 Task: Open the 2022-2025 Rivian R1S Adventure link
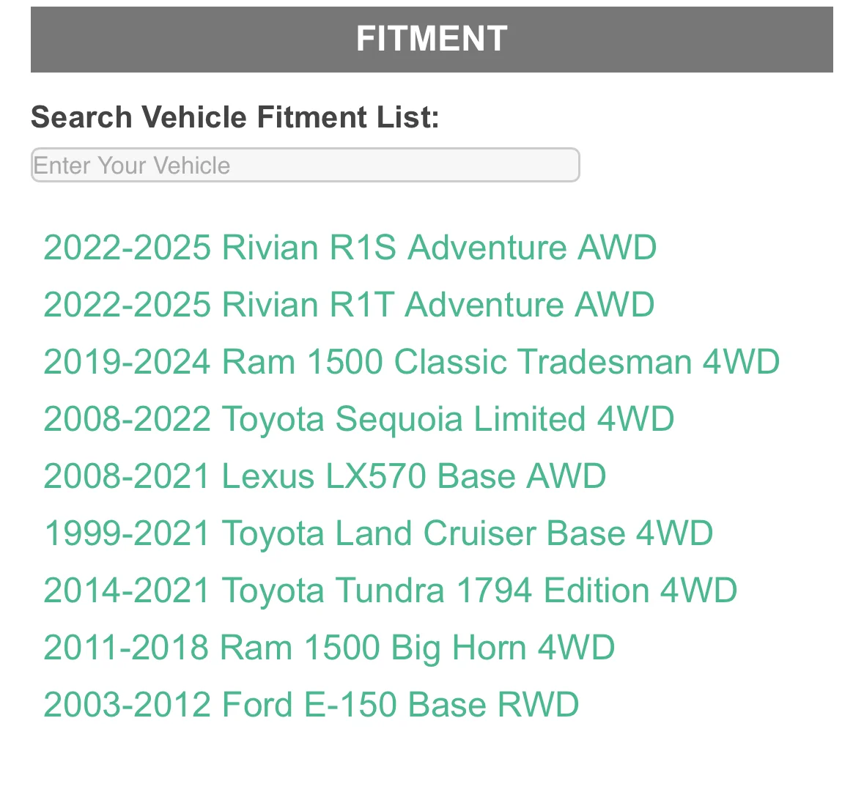point(350,248)
